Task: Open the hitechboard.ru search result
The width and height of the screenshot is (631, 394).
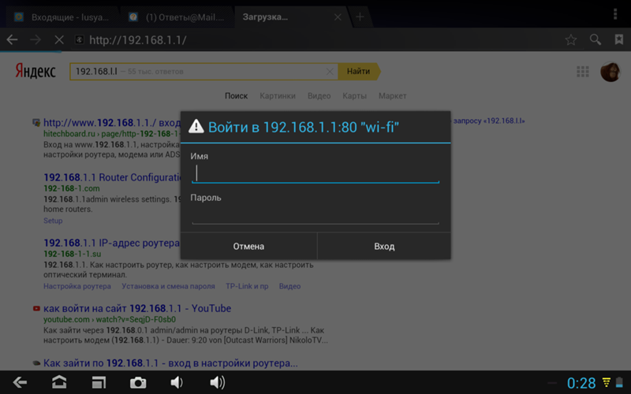Action: click(112, 123)
